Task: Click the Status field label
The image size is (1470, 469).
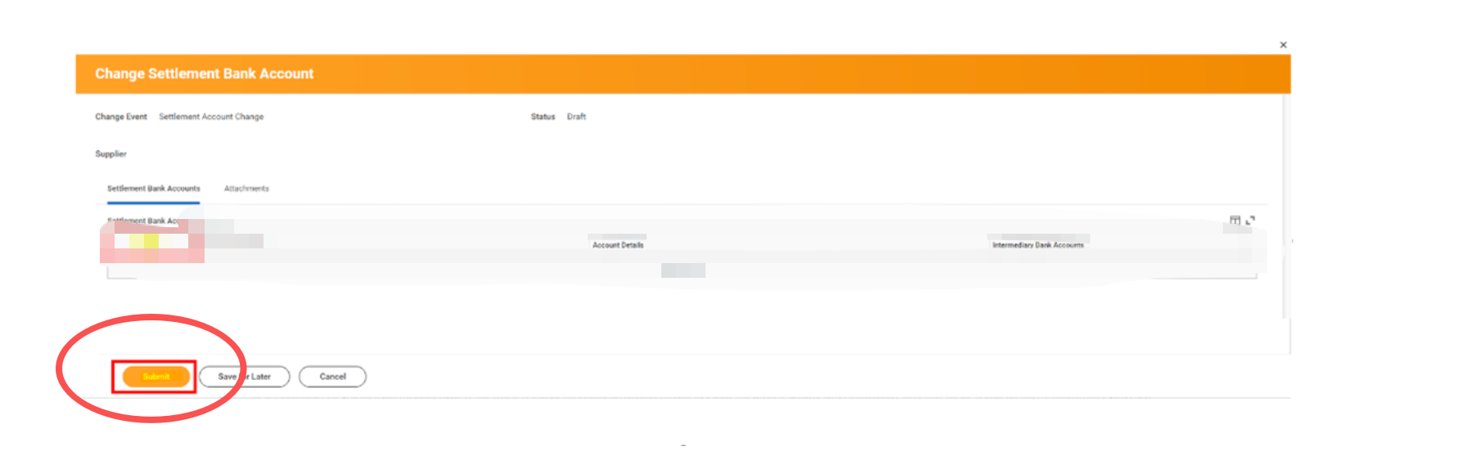Action: coord(543,117)
